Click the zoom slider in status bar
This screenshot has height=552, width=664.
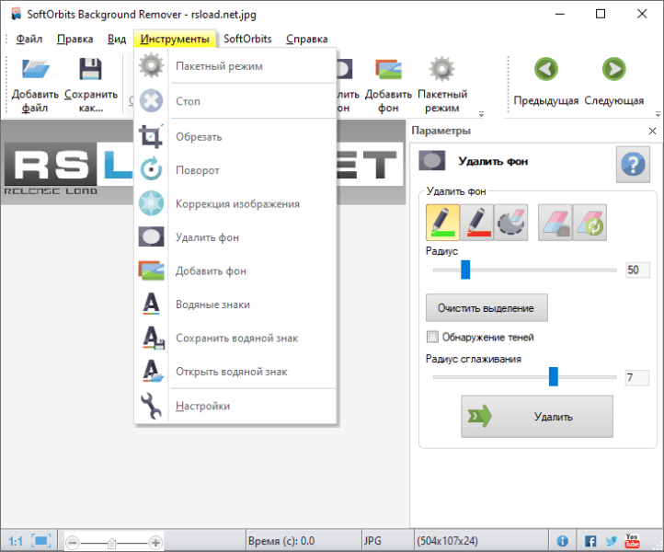tap(112, 542)
